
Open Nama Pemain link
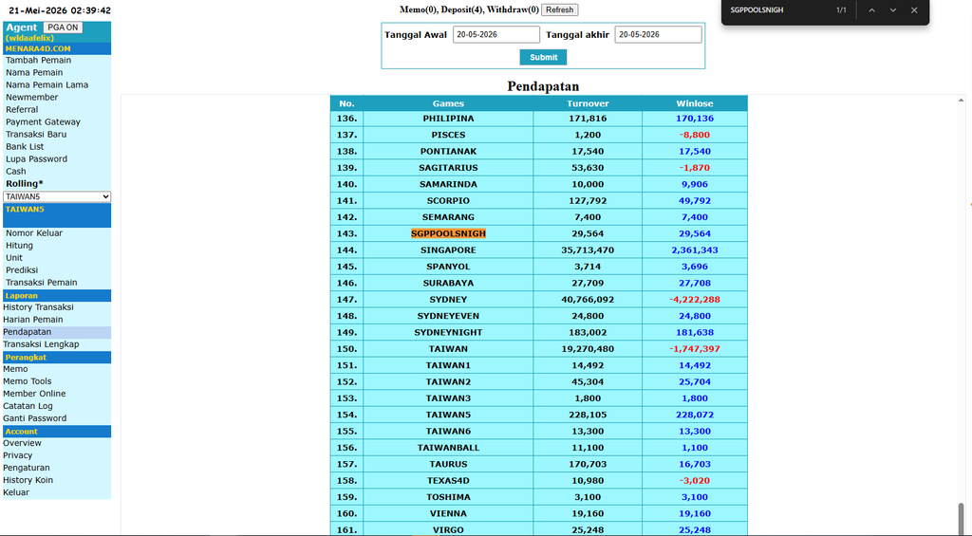34,72
